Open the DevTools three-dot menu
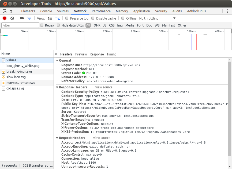 pyautogui.click(x=227, y=11)
